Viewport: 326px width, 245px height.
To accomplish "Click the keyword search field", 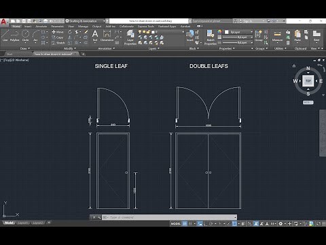I will [x=212, y=21].
